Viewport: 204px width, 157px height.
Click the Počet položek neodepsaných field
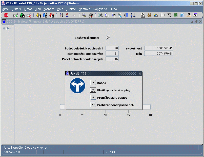[112, 59]
